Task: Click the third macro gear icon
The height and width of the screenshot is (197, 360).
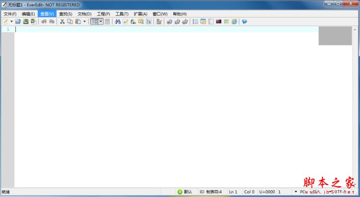Action: 185,22
